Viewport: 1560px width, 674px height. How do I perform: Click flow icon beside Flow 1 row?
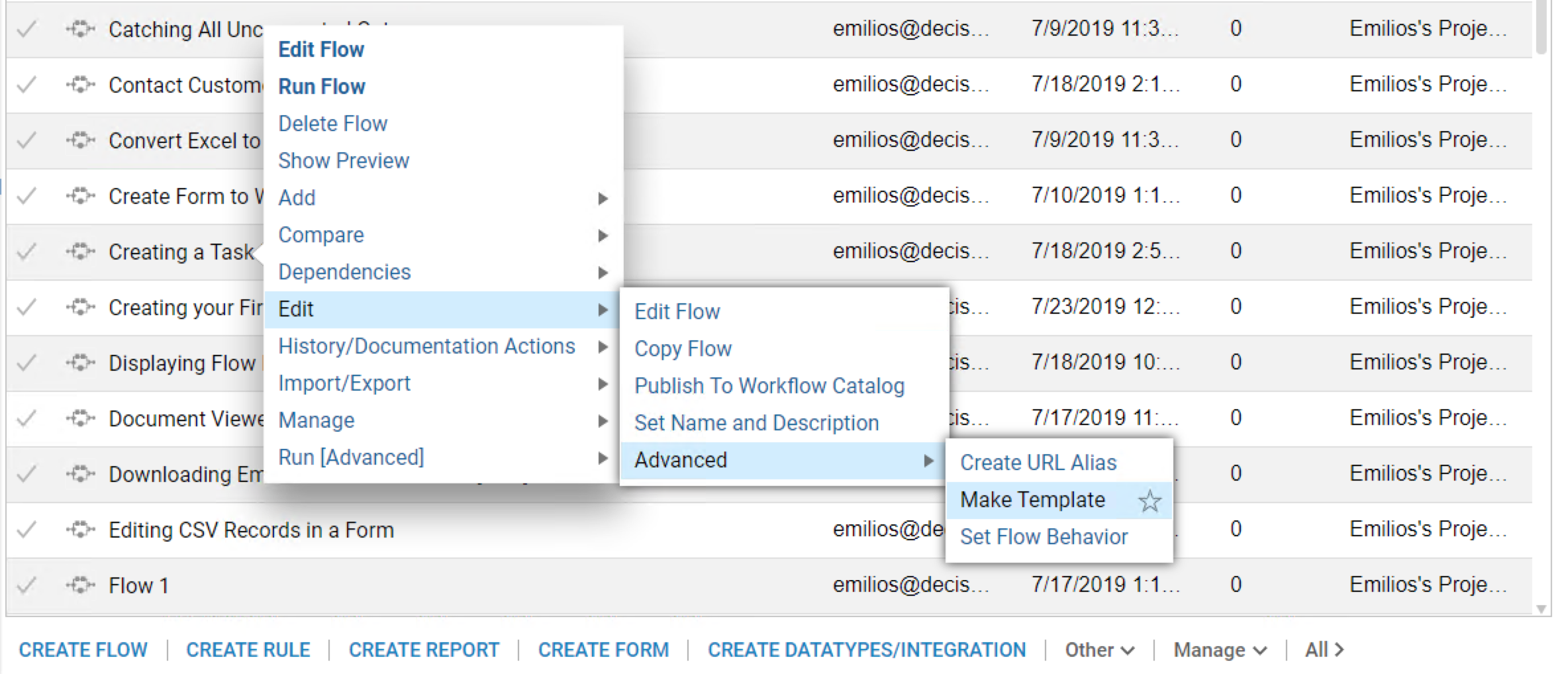[x=81, y=585]
